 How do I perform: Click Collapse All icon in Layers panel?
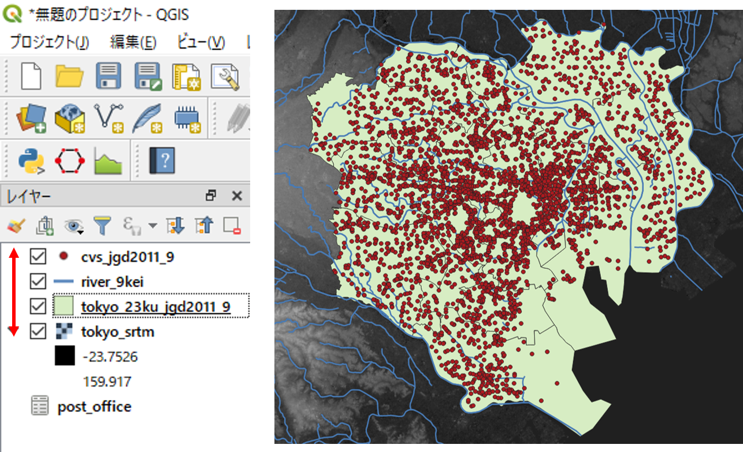pos(203,226)
